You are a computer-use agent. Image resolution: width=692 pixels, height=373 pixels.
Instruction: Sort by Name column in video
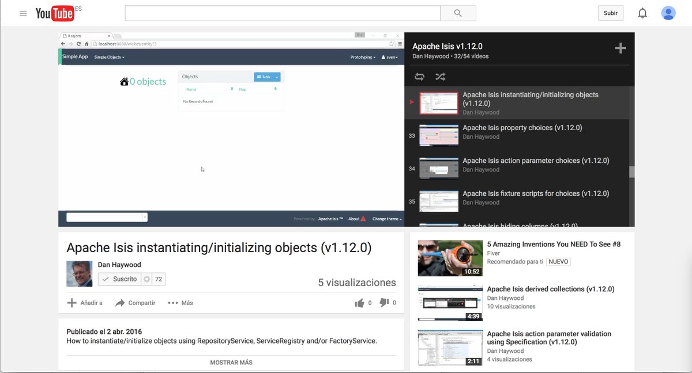pyautogui.click(x=191, y=89)
